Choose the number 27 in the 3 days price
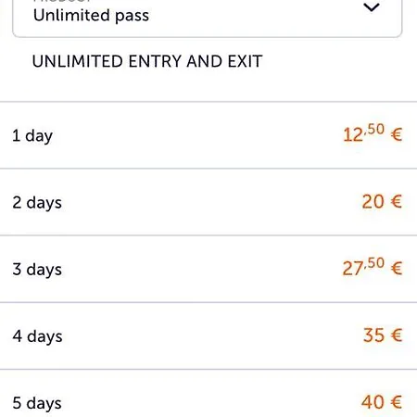The width and height of the screenshot is (417, 417). click(x=352, y=269)
